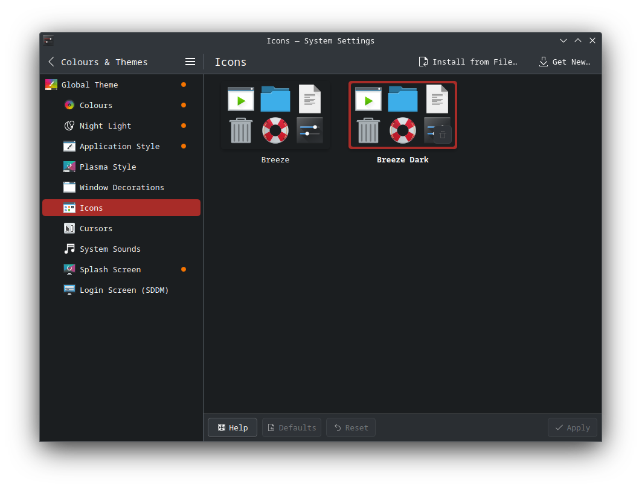Select the highlighted Icons sidebar entry
Viewport: 642px width, 489px height.
121,208
